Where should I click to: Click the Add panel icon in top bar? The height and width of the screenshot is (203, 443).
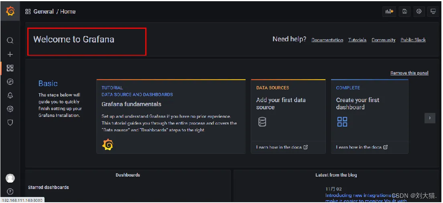pos(390,11)
